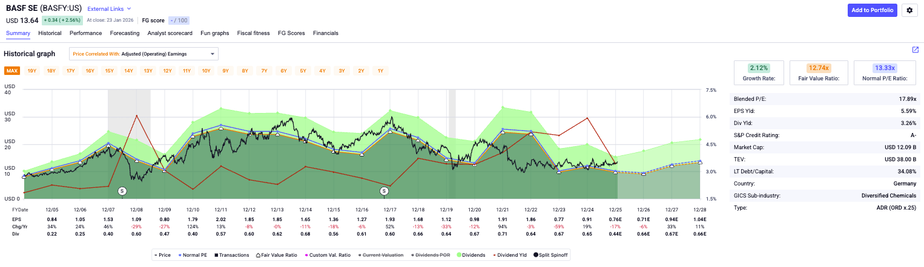Click LT Debt/Capital value 34.08%
Image resolution: width=924 pixels, height=267 pixels.
906,172
